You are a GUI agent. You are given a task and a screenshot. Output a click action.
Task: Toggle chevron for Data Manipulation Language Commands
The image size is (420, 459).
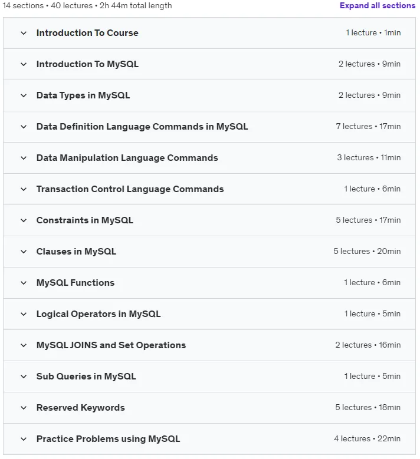point(24,158)
